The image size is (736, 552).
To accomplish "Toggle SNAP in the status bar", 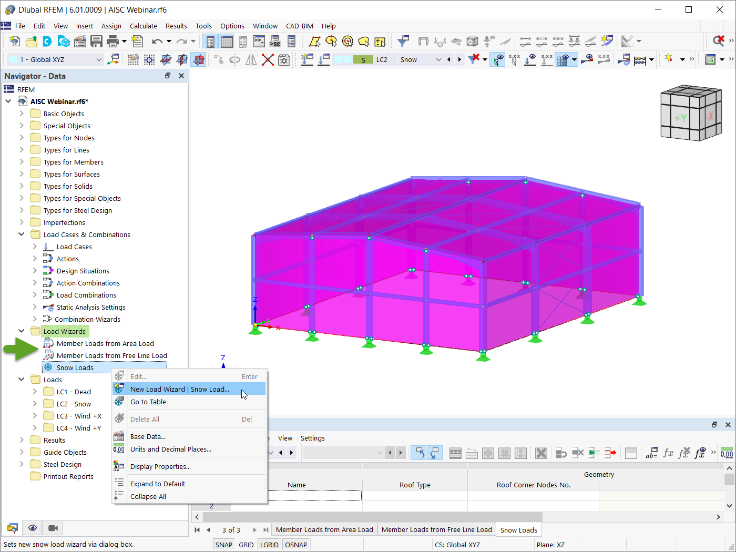I will point(223,545).
